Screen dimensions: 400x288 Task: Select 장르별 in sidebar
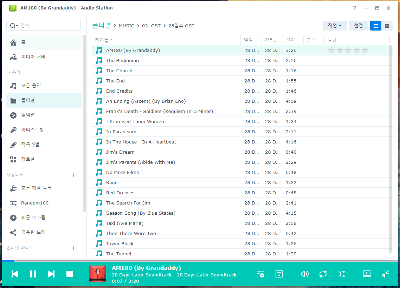pyautogui.click(x=44, y=159)
